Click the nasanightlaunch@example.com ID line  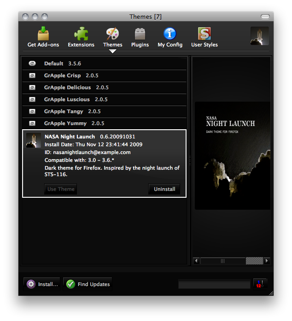click(x=88, y=152)
